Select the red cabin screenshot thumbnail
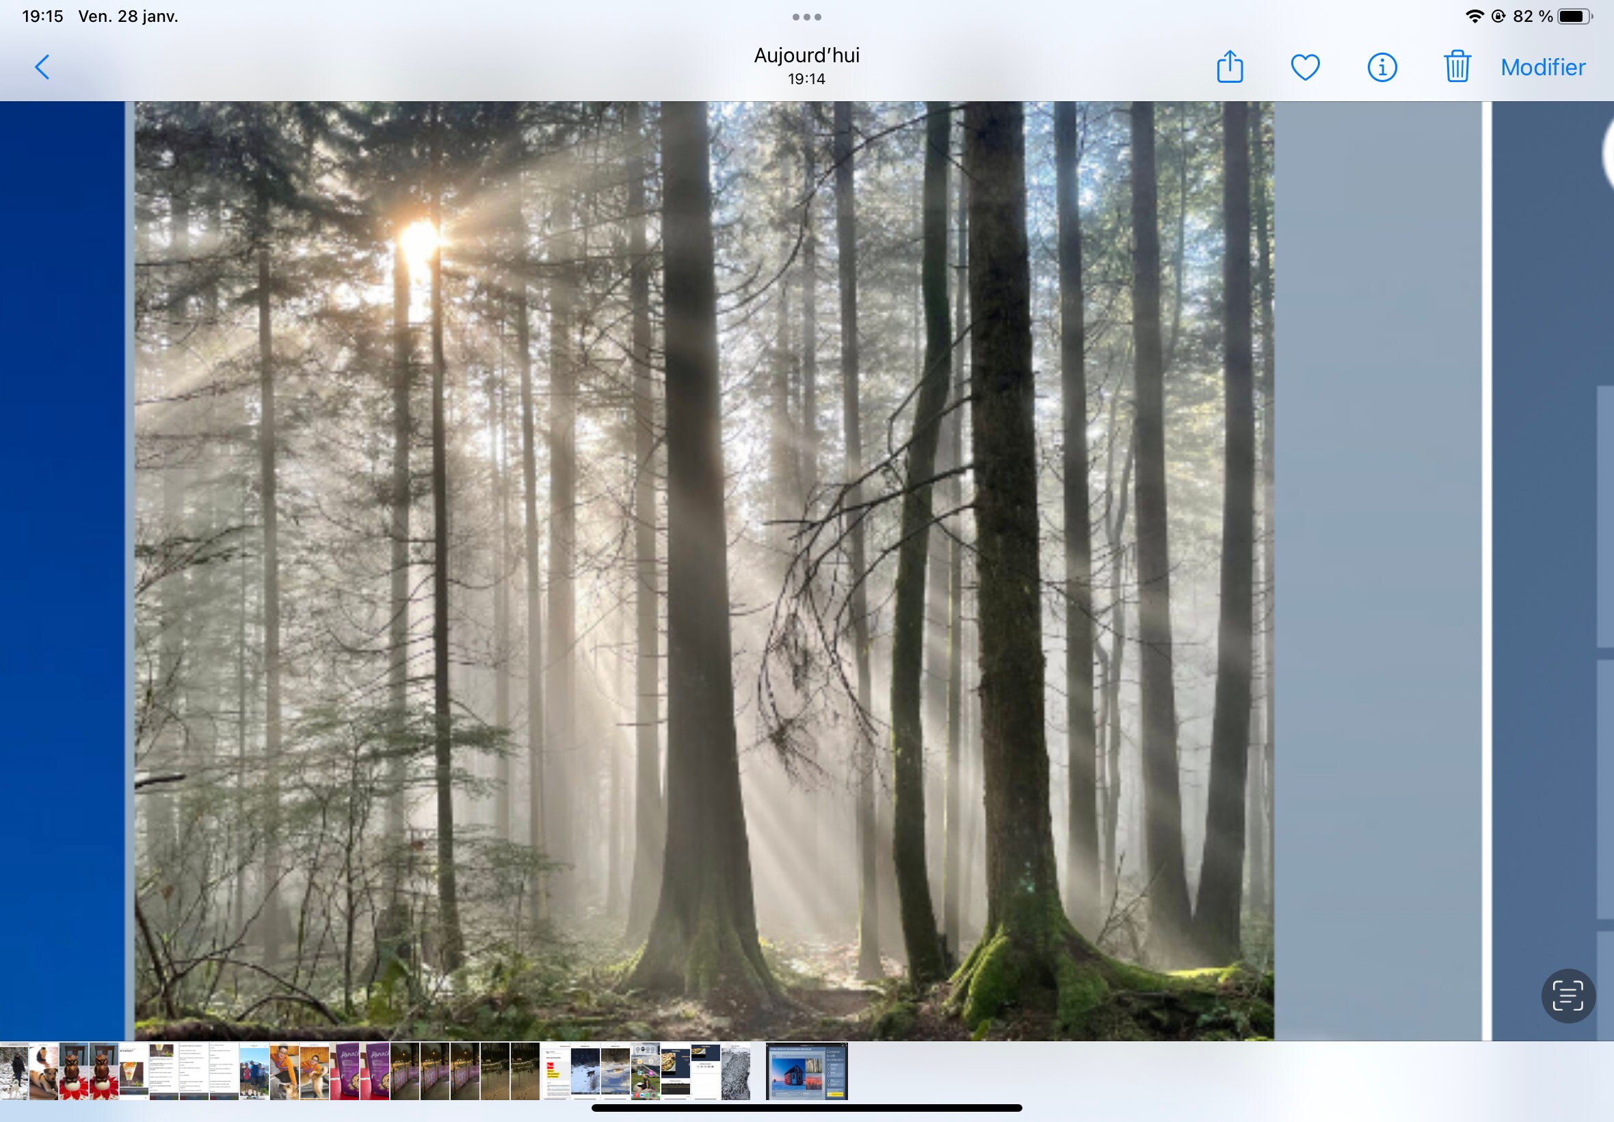 tap(806, 1071)
